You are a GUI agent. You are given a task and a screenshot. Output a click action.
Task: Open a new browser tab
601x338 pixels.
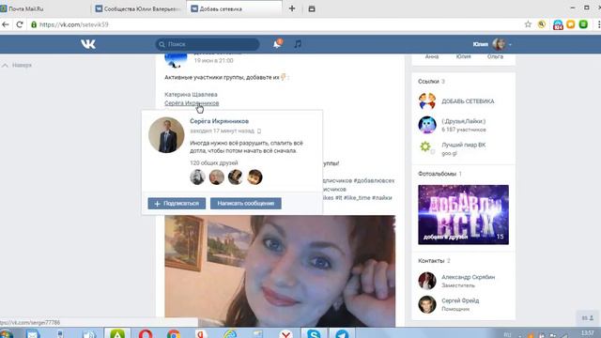tap(292, 8)
